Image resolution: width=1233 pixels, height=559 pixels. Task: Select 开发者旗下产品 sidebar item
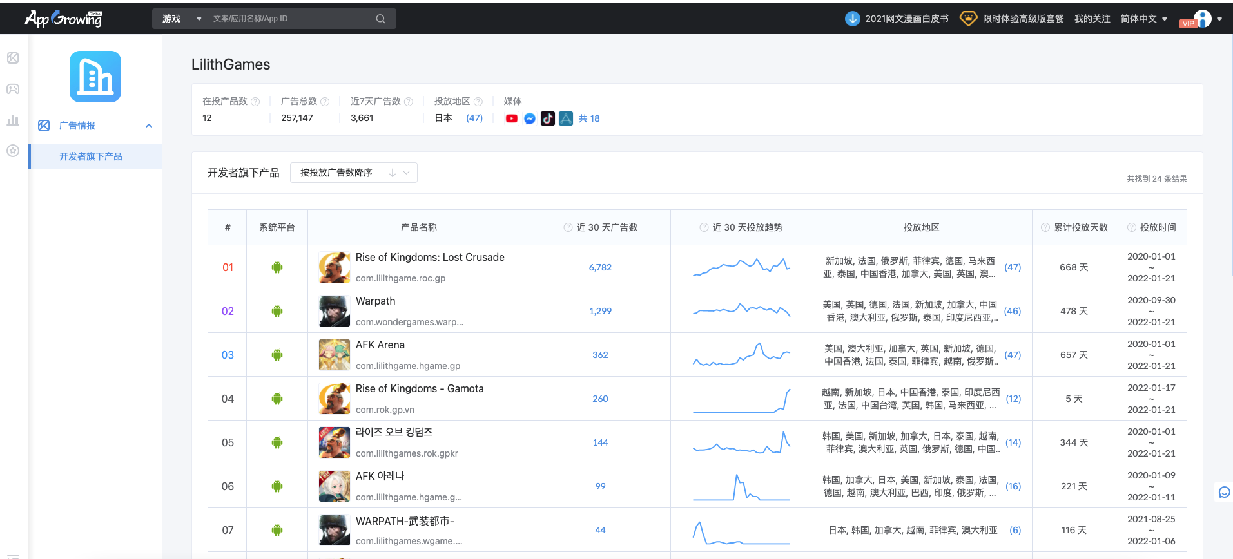(95, 156)
